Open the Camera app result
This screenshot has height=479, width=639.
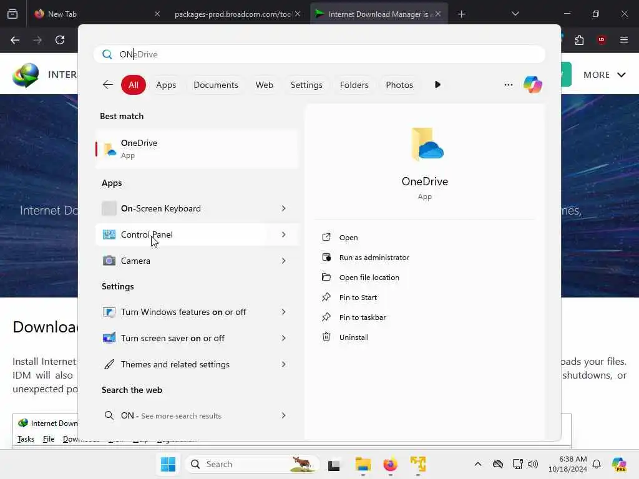click(x=197, y=261)
